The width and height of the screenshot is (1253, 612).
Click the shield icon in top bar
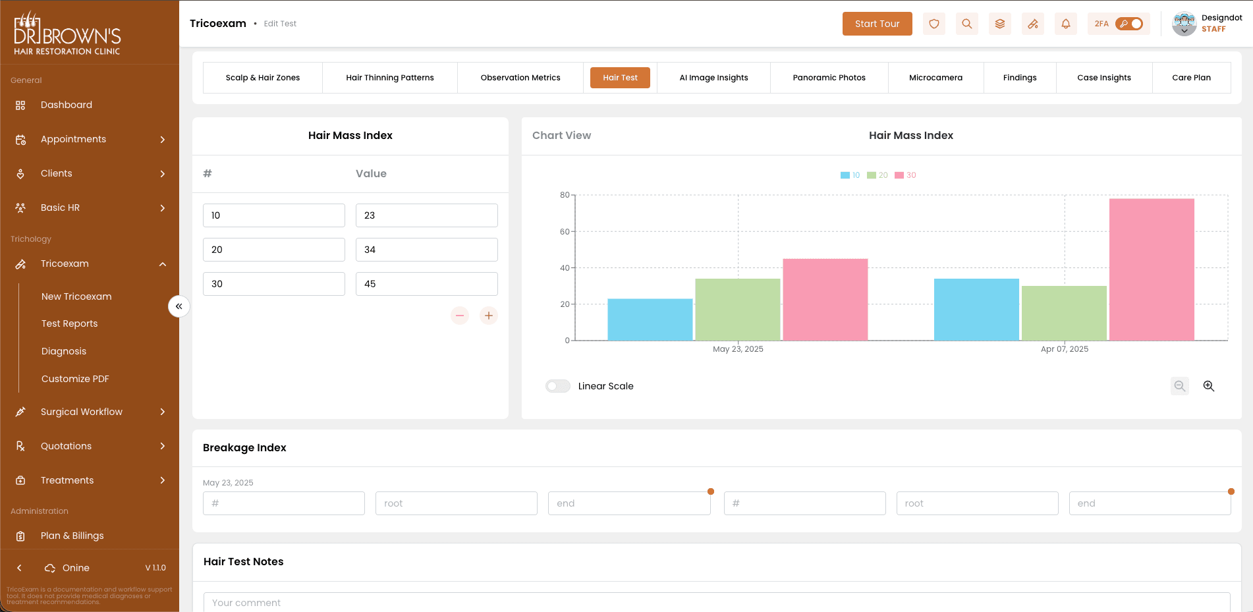933,24
